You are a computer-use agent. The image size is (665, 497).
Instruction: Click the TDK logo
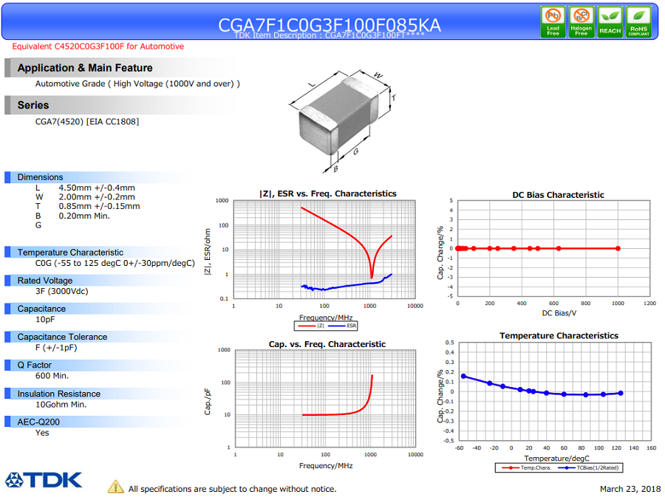(x=44, y=481)
